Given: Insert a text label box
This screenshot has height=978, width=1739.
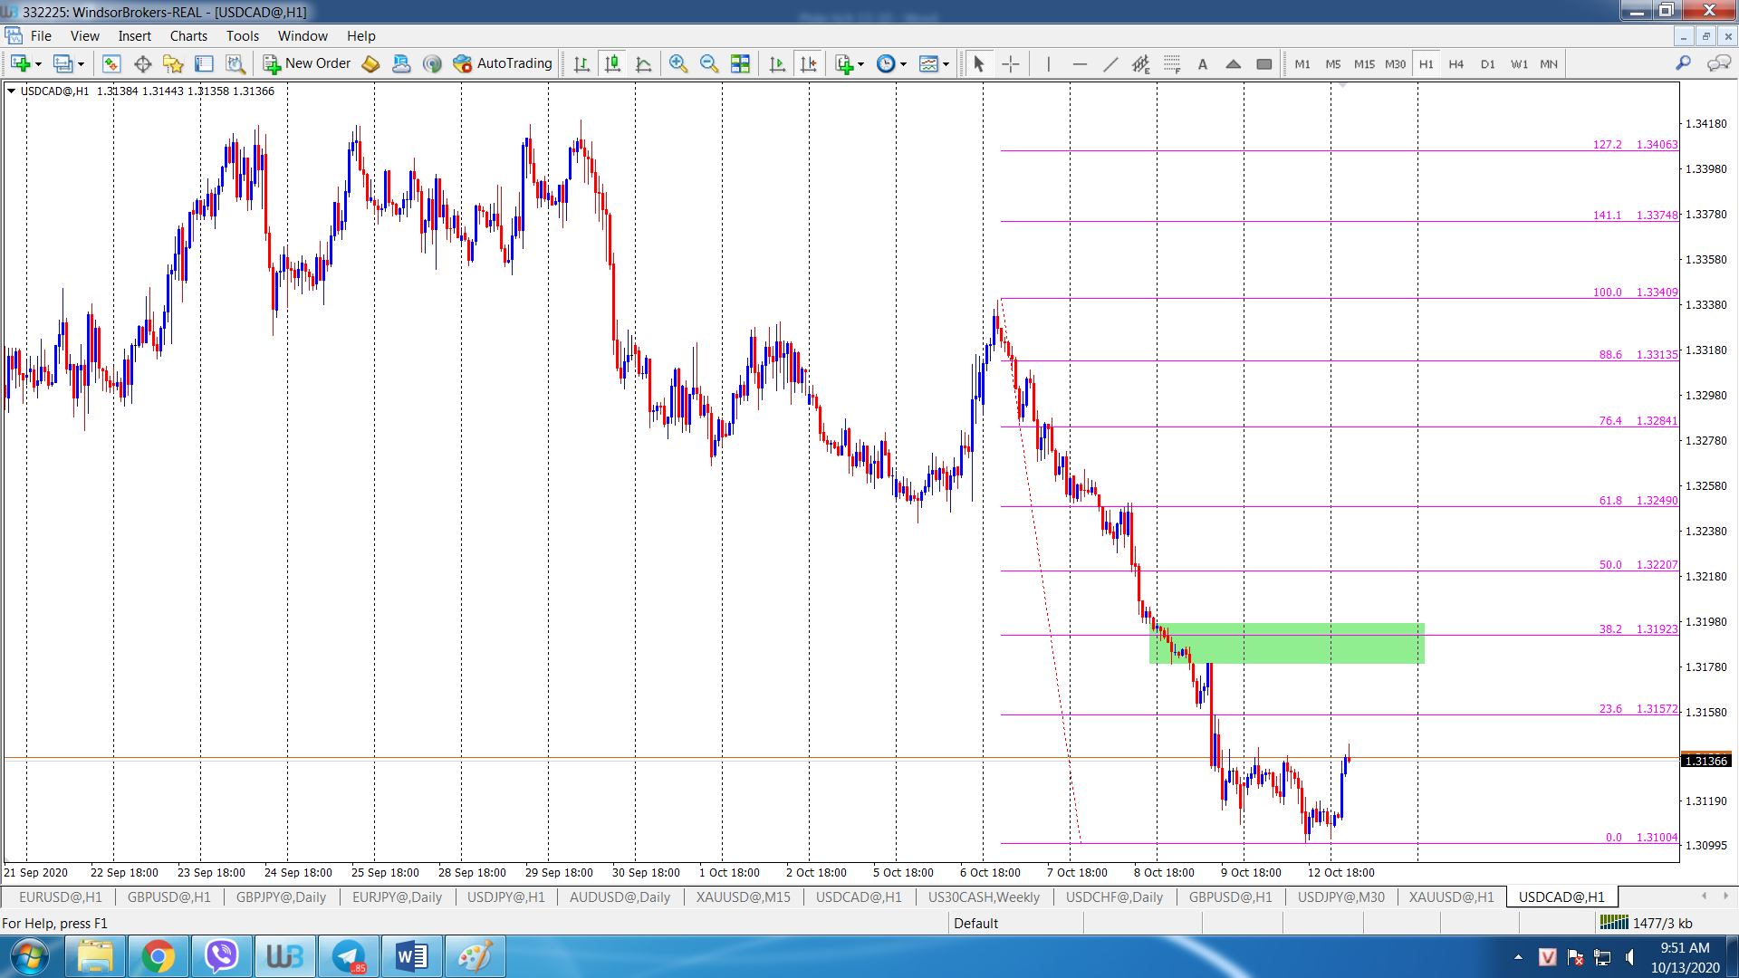Looking at the screenshot, I should pos(1264,63).
